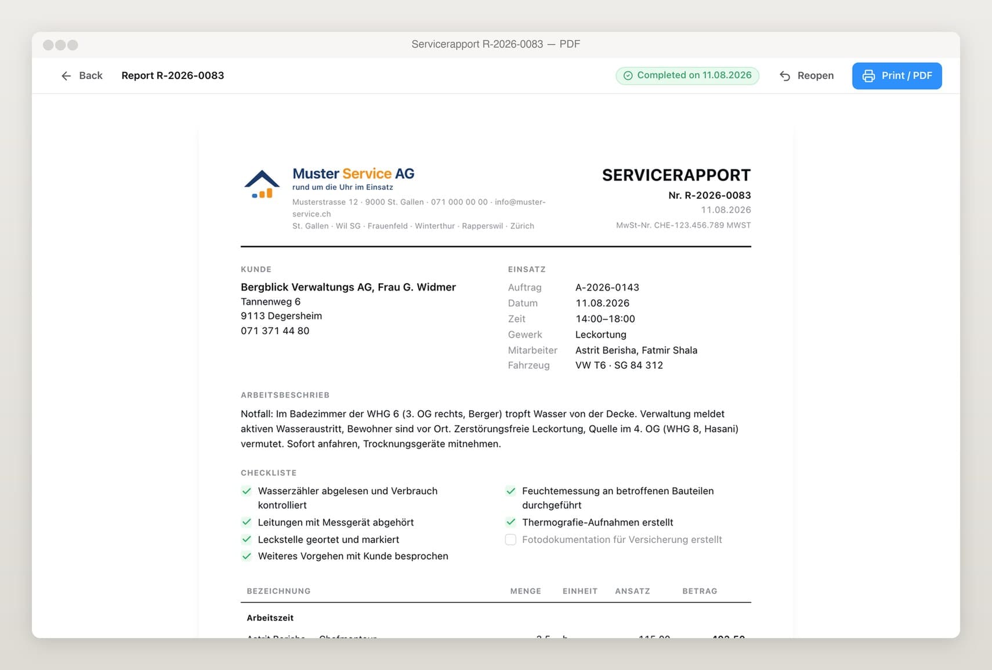The image size is (992, 670).
Task: Check 'Fotodokumentation für Versicherung erstellt' box
Action: (x=511, y=539)
